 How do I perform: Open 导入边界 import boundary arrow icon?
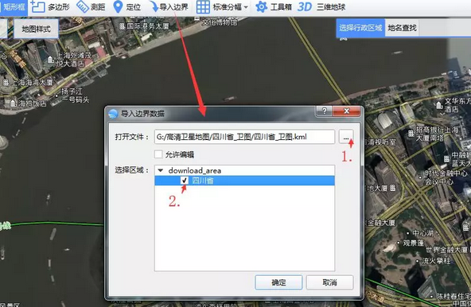[x=154, y=6]
